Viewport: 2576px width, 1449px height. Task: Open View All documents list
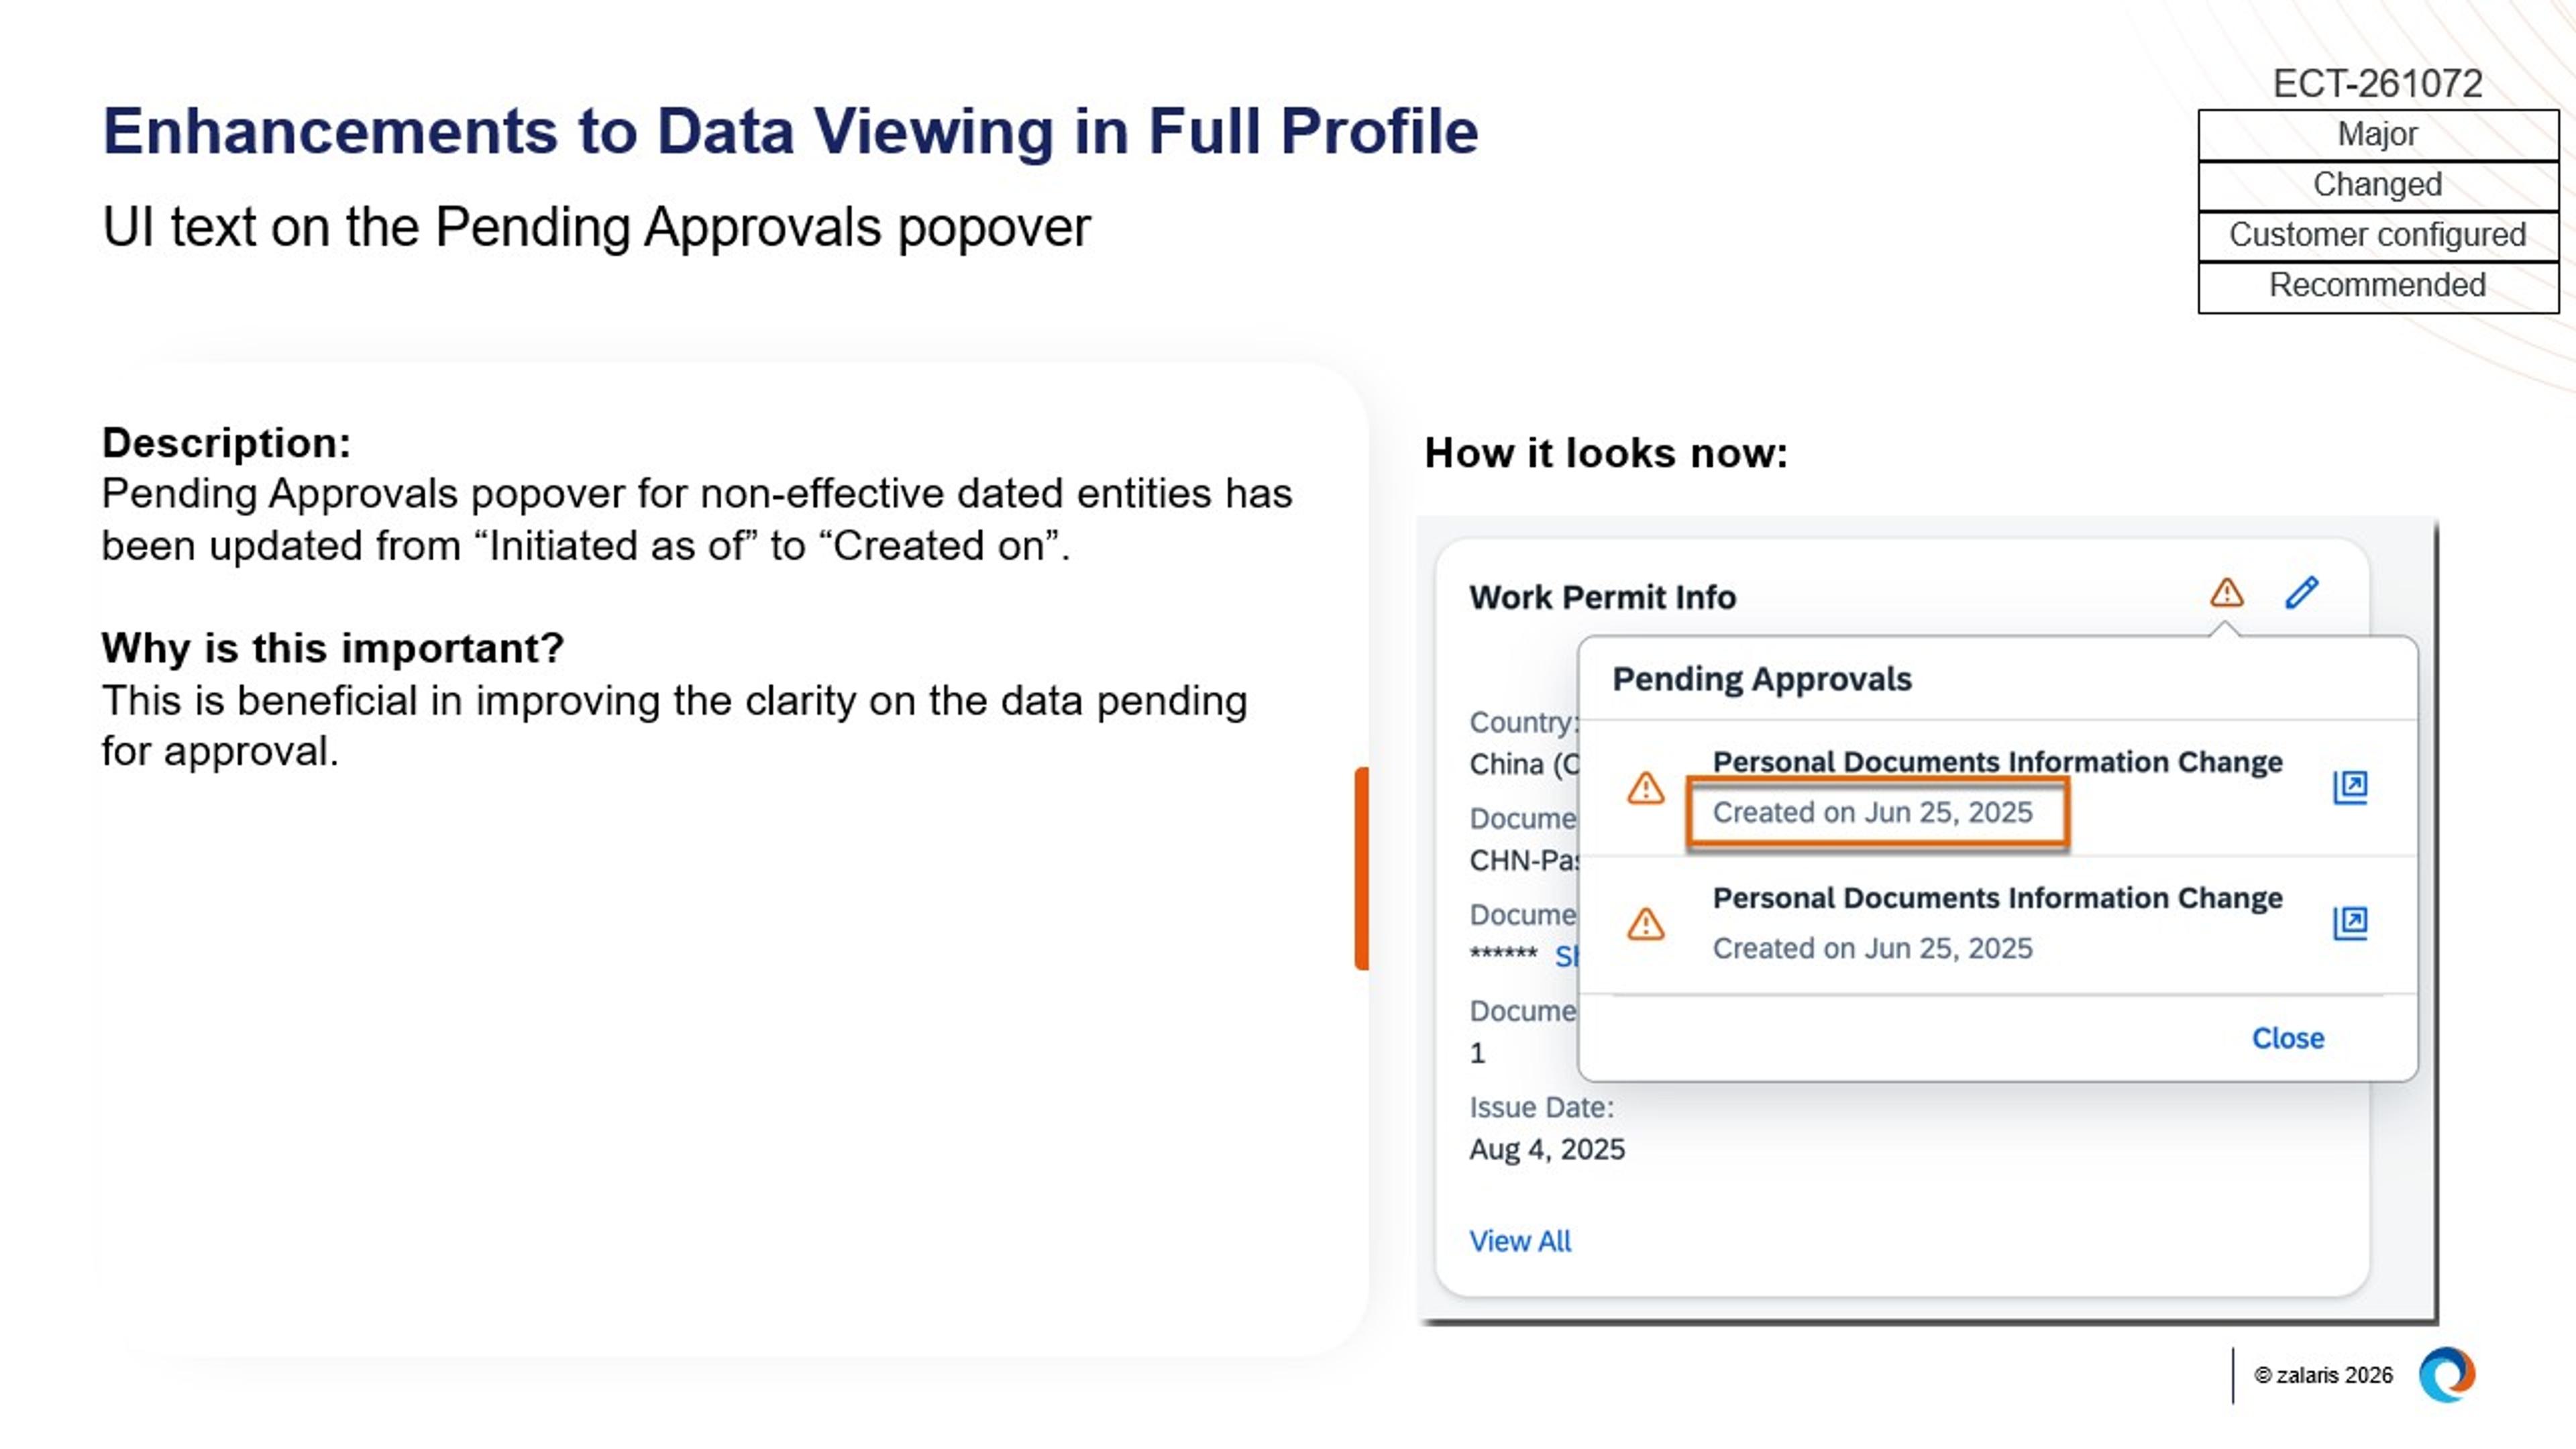coord(1519,1241)
